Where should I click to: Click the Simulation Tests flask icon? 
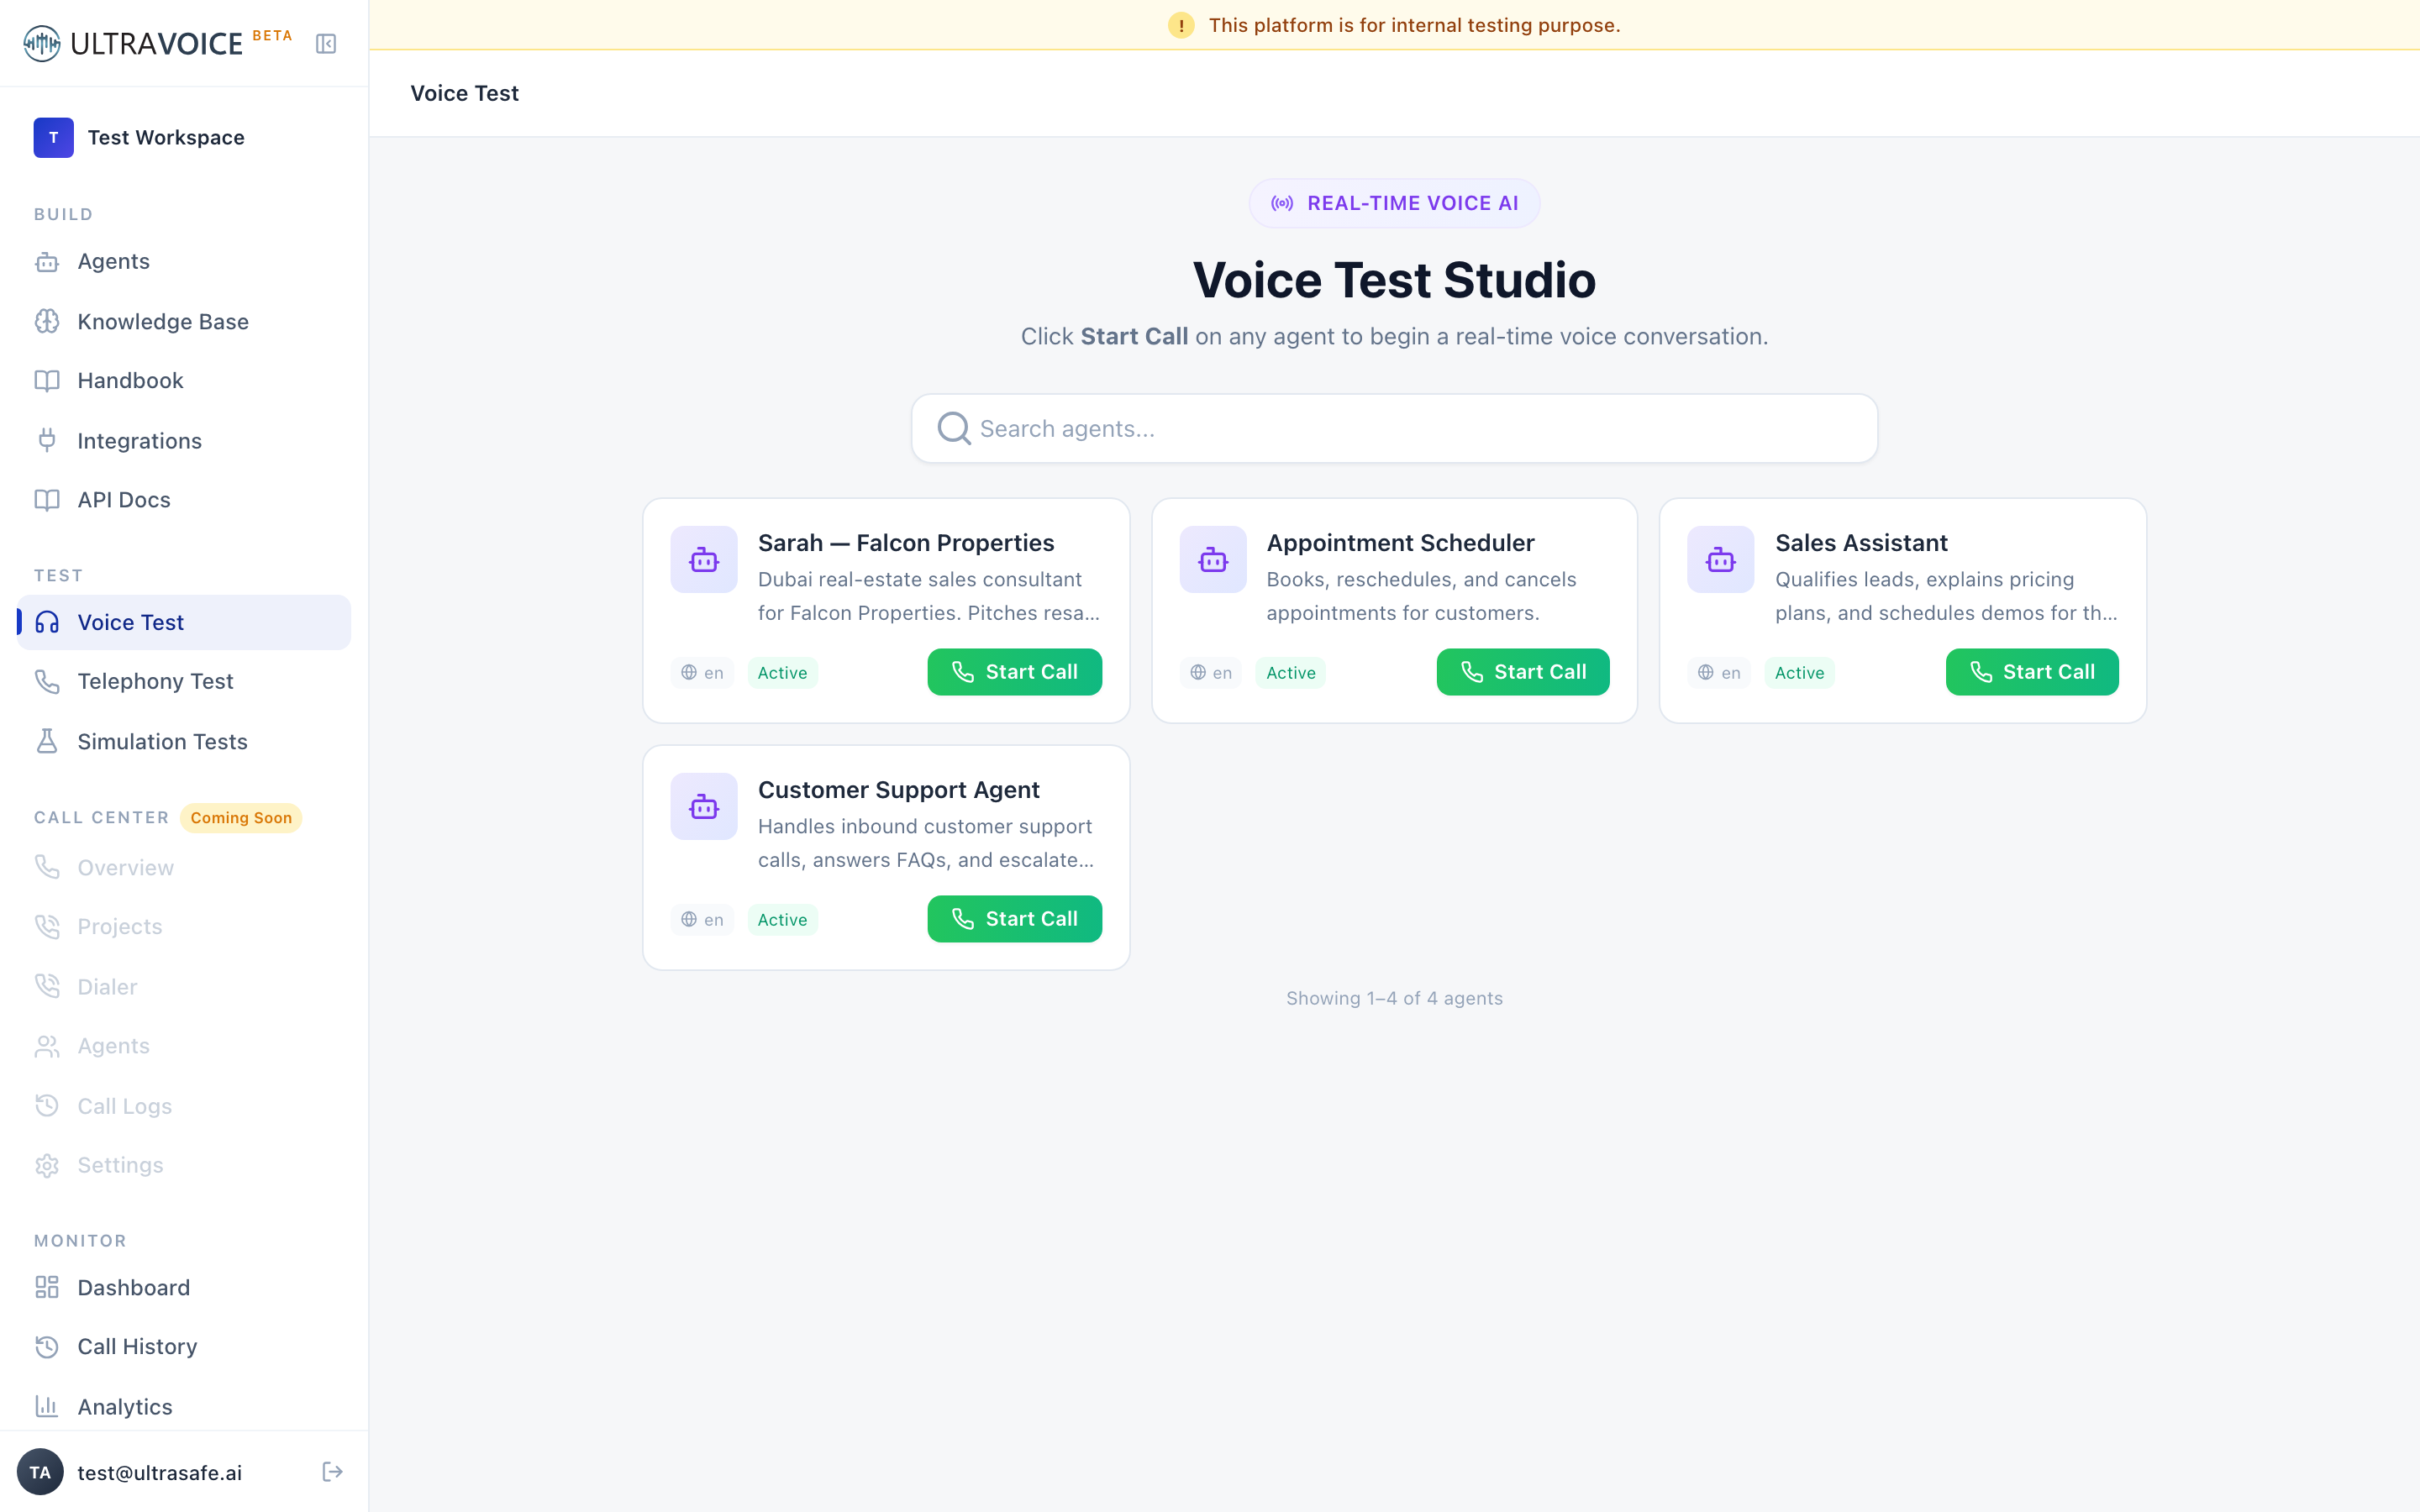click(47, 741)
